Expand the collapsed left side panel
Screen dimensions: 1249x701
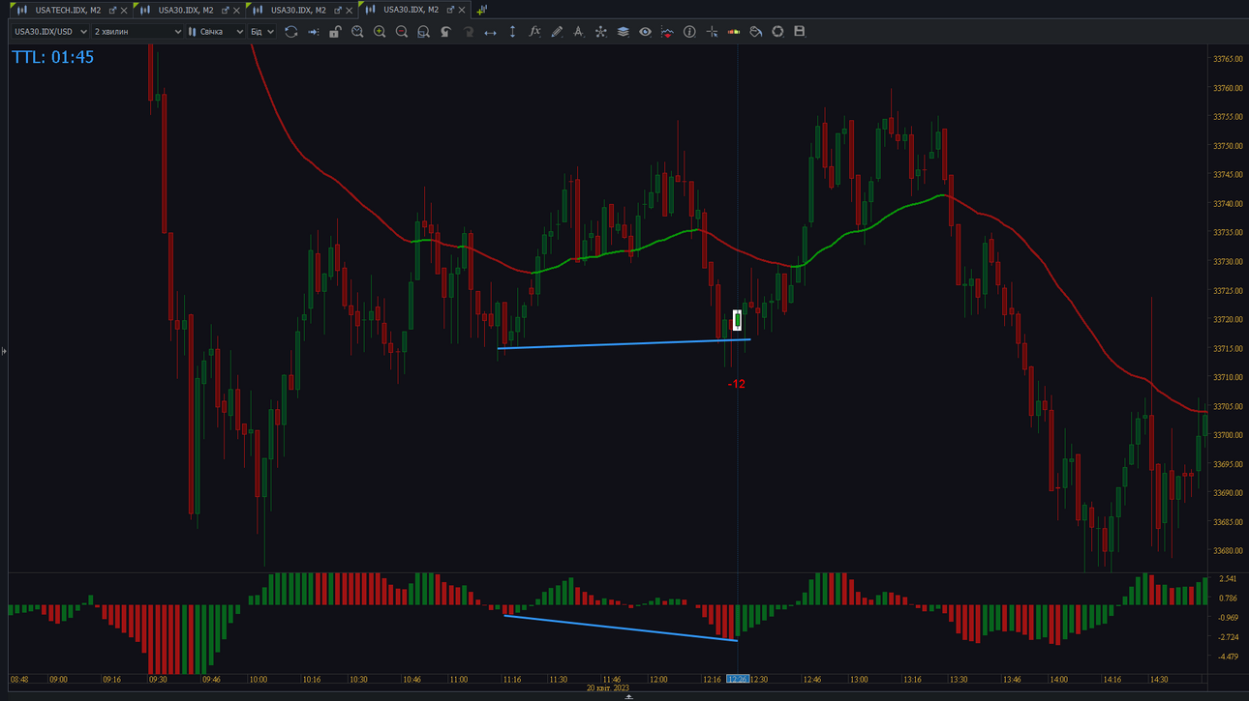click(x=4, y=351)
